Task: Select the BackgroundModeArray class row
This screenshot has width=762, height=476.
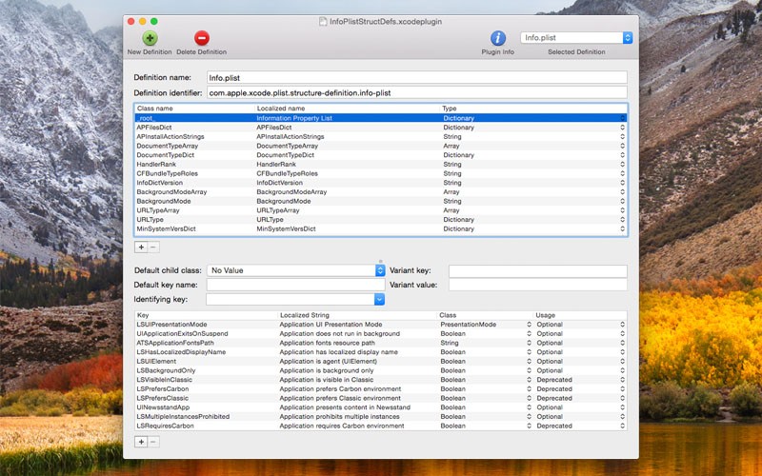Action: (380, 192)
